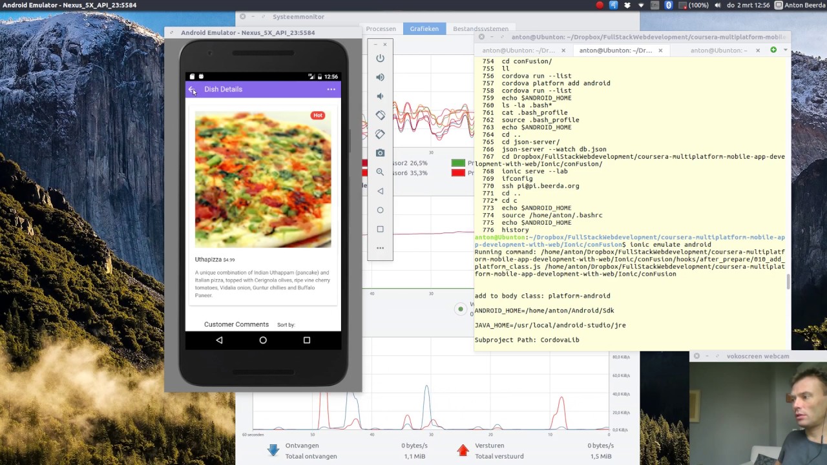Close the first terminal tab
This screenshot has height=465, width=827.
tap(563, 50)
